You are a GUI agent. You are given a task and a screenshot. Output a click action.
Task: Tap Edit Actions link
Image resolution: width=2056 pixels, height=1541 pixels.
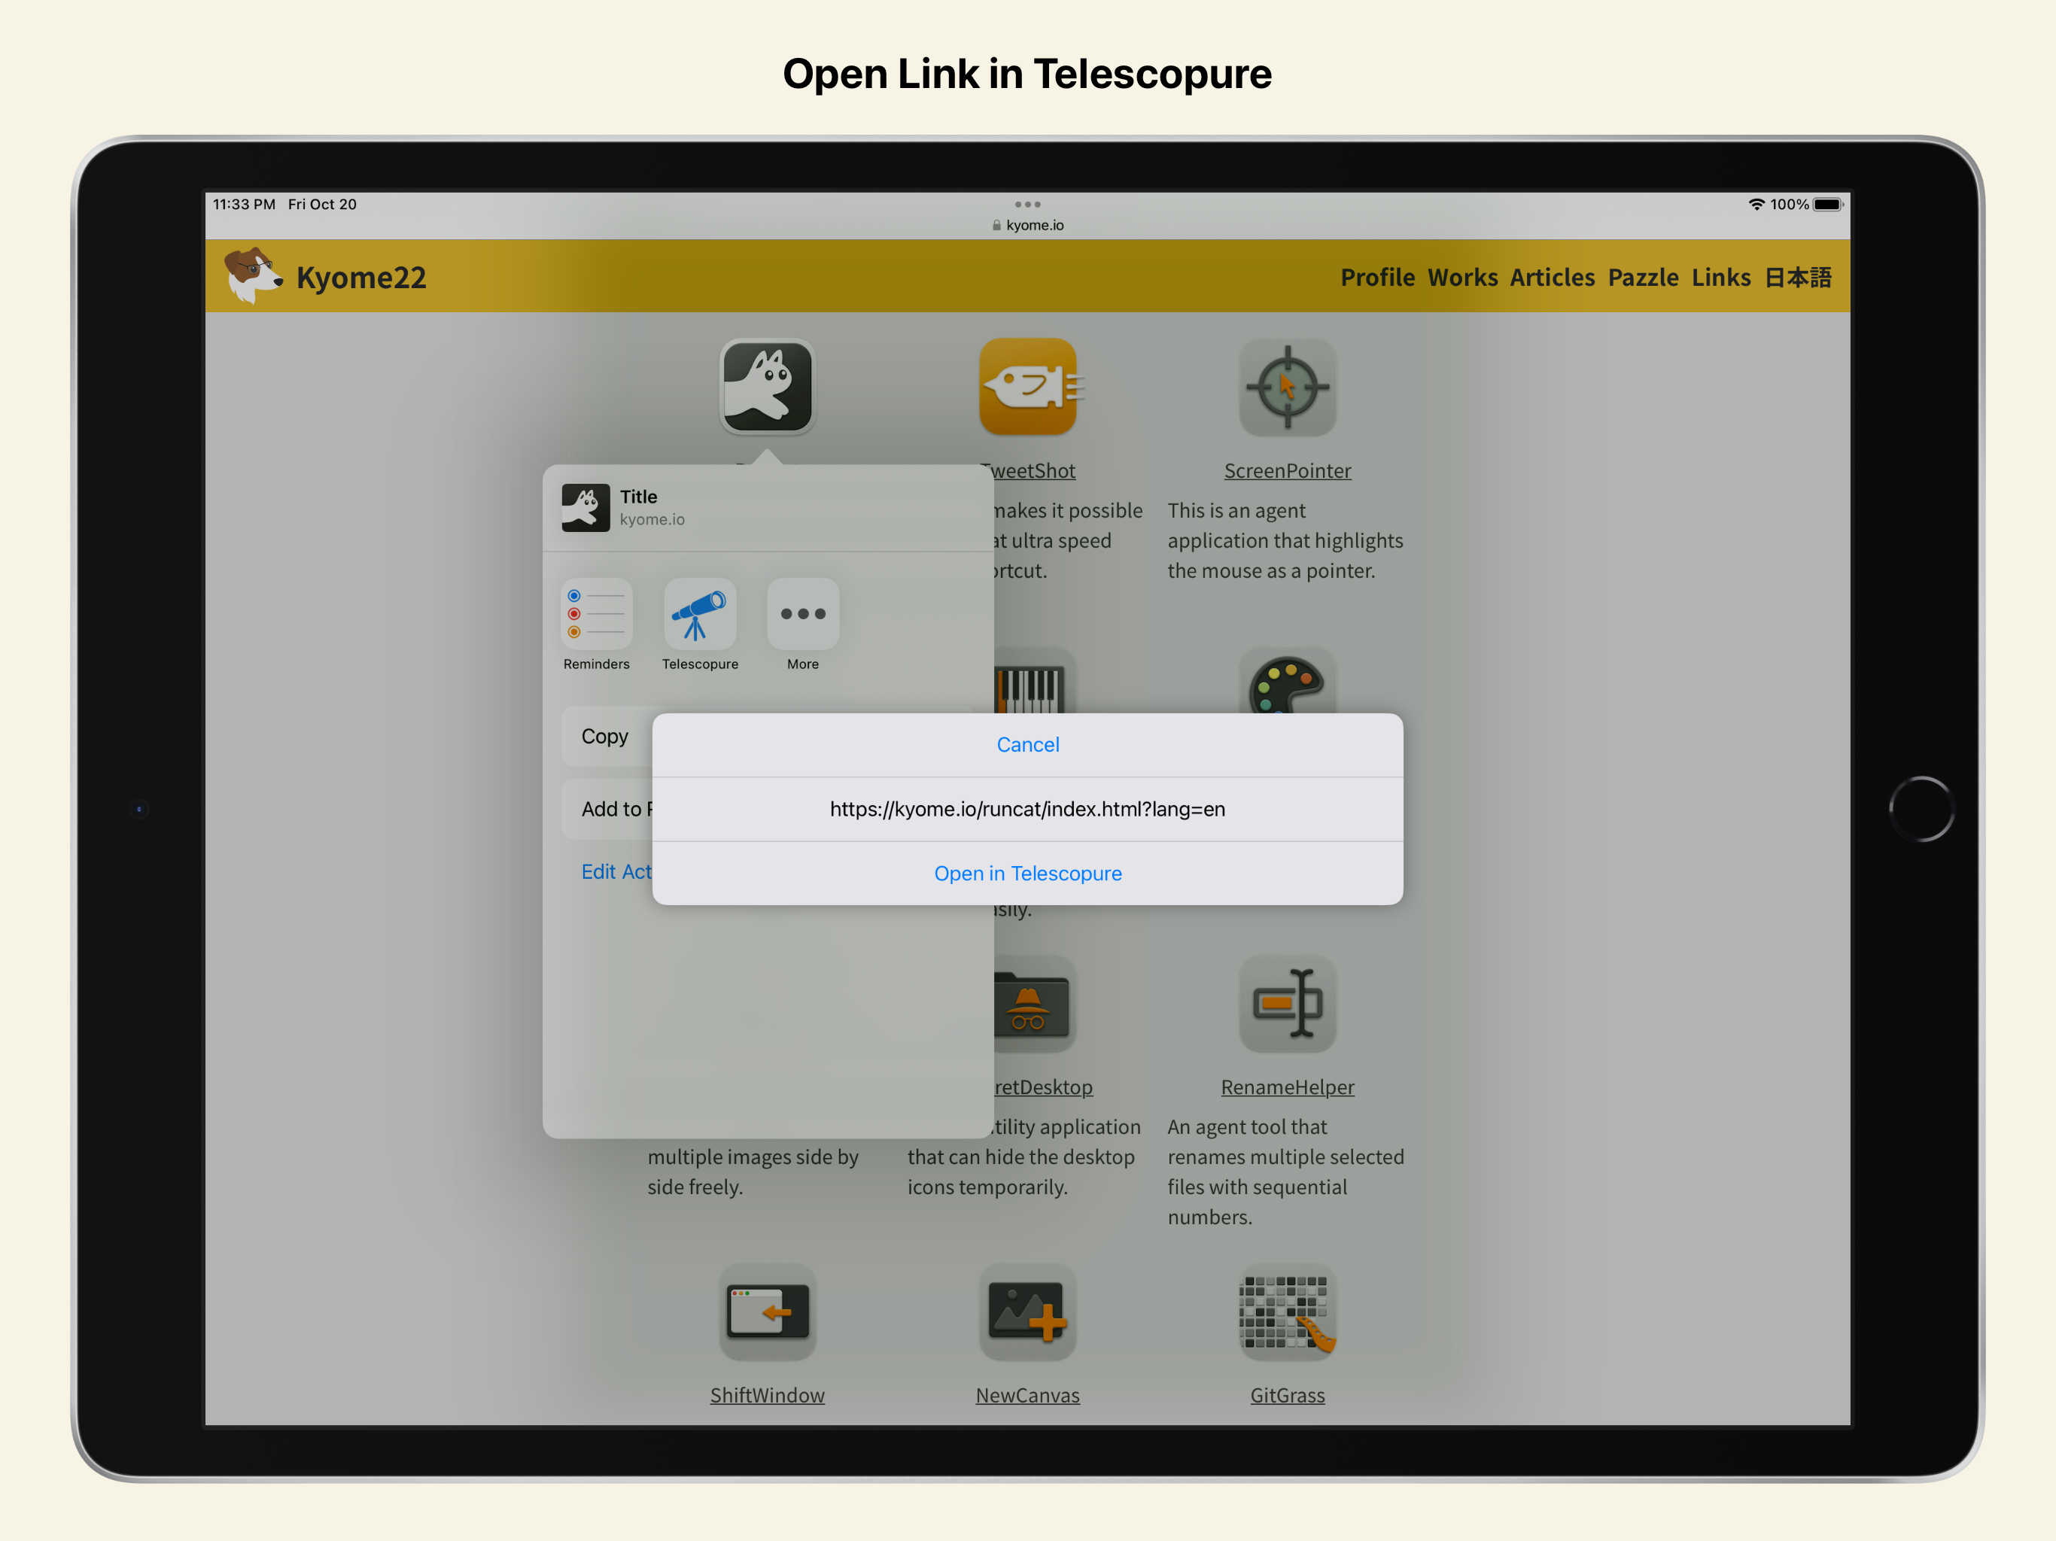coord(616,872)
